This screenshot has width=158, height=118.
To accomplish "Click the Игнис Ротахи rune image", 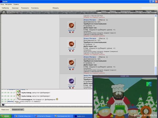I will point(71,25).
